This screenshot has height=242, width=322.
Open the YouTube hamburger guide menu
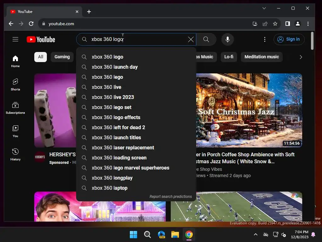15,39
